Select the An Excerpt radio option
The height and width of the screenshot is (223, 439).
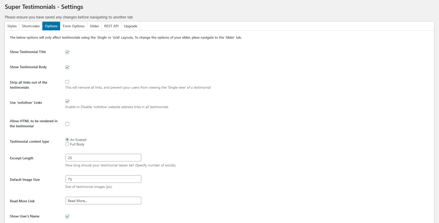pyautogui.click(x=67, y=140)
